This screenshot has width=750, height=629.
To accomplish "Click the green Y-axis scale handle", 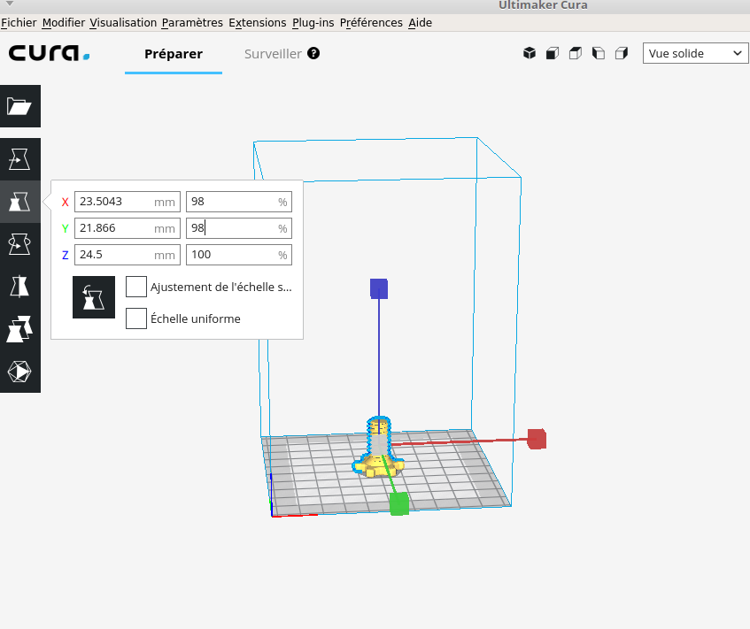I will (x=399, y=503).
